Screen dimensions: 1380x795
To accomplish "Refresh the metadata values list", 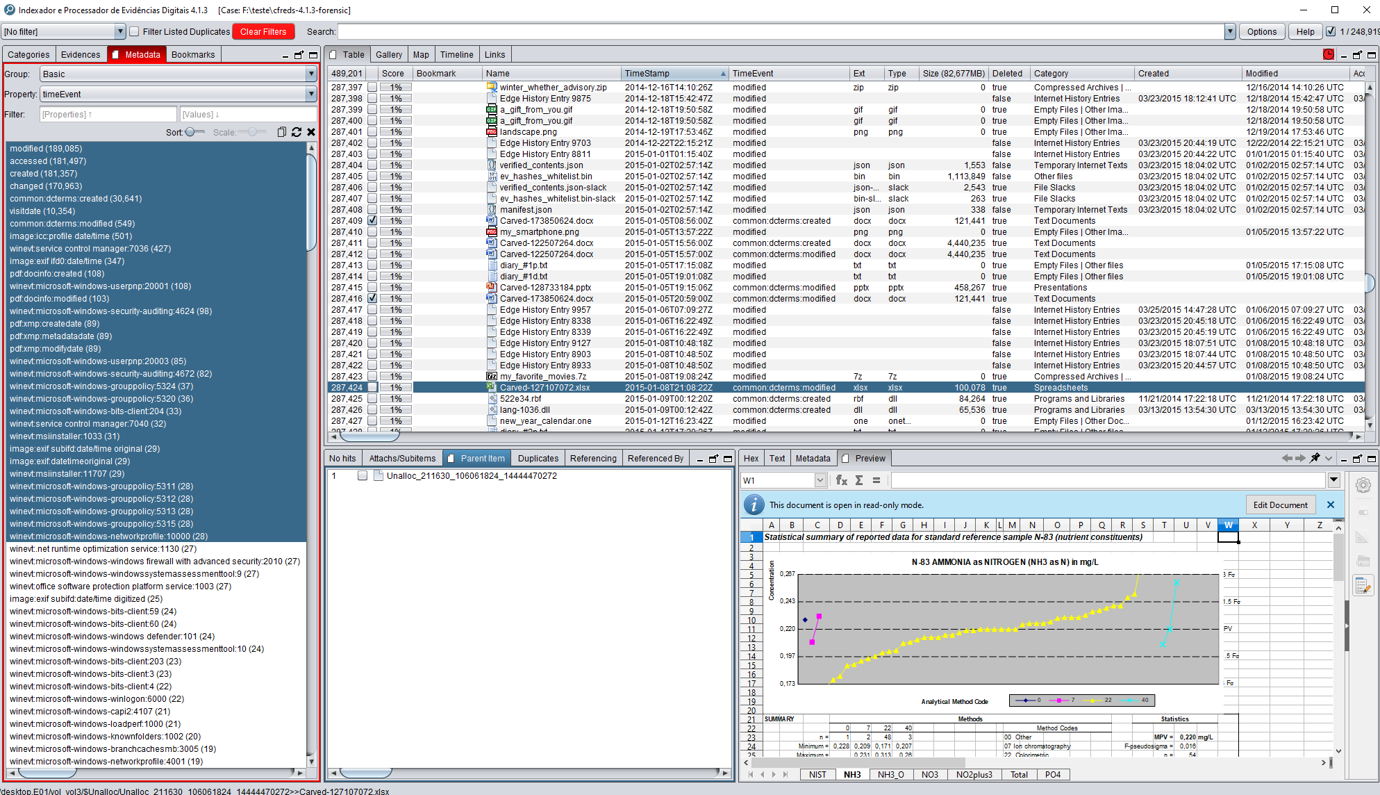I will [297, 132].
